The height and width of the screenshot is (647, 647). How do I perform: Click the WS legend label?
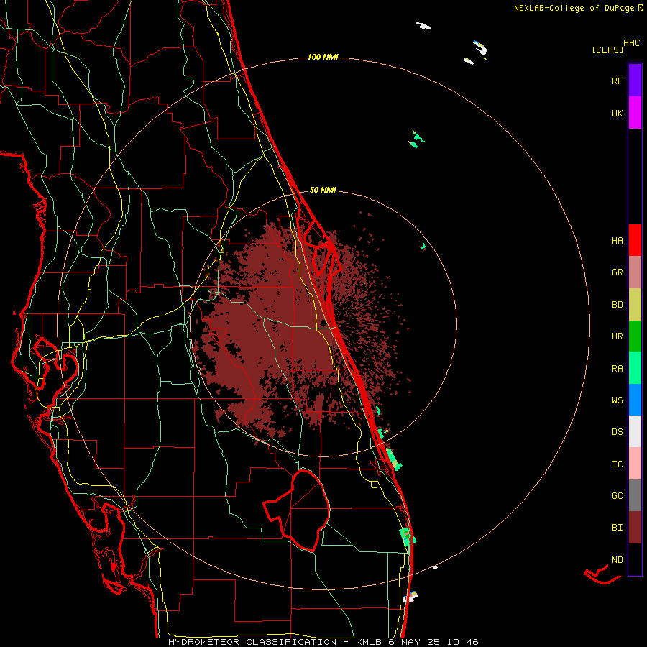coord(617,400)
